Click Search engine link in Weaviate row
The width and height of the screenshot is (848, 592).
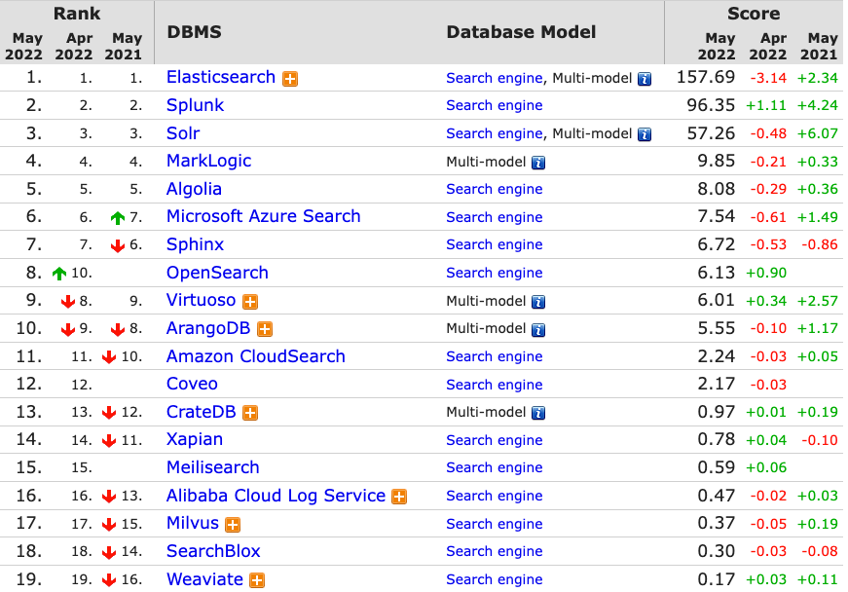coord(495,579)
